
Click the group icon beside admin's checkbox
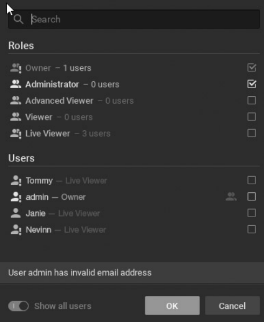tap(231, 197)
